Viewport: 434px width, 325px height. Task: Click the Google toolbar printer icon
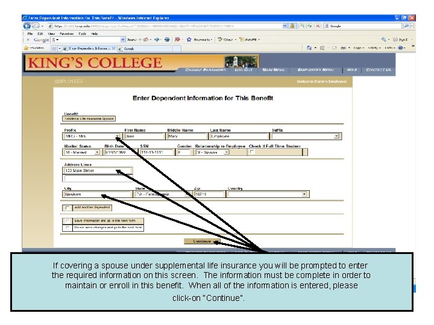pos(167,40)
